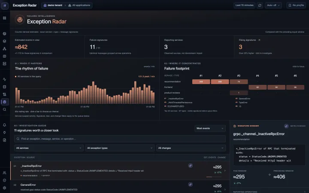Open notifications bell icon in sidebar
The height and width of the screenshot is (193, 309).
(5, 125)
